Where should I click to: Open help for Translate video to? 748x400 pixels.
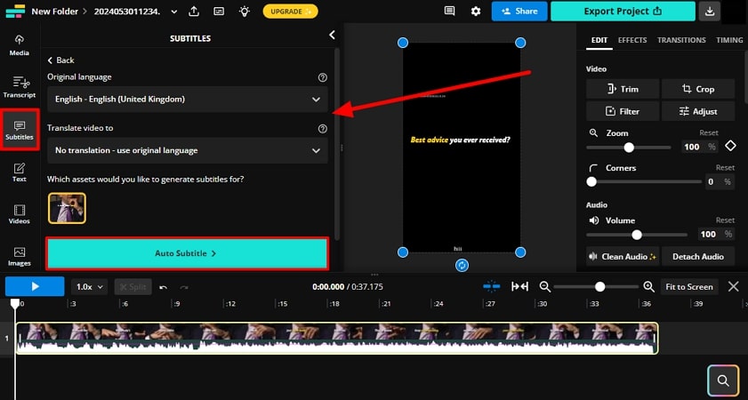click(323, 128)
